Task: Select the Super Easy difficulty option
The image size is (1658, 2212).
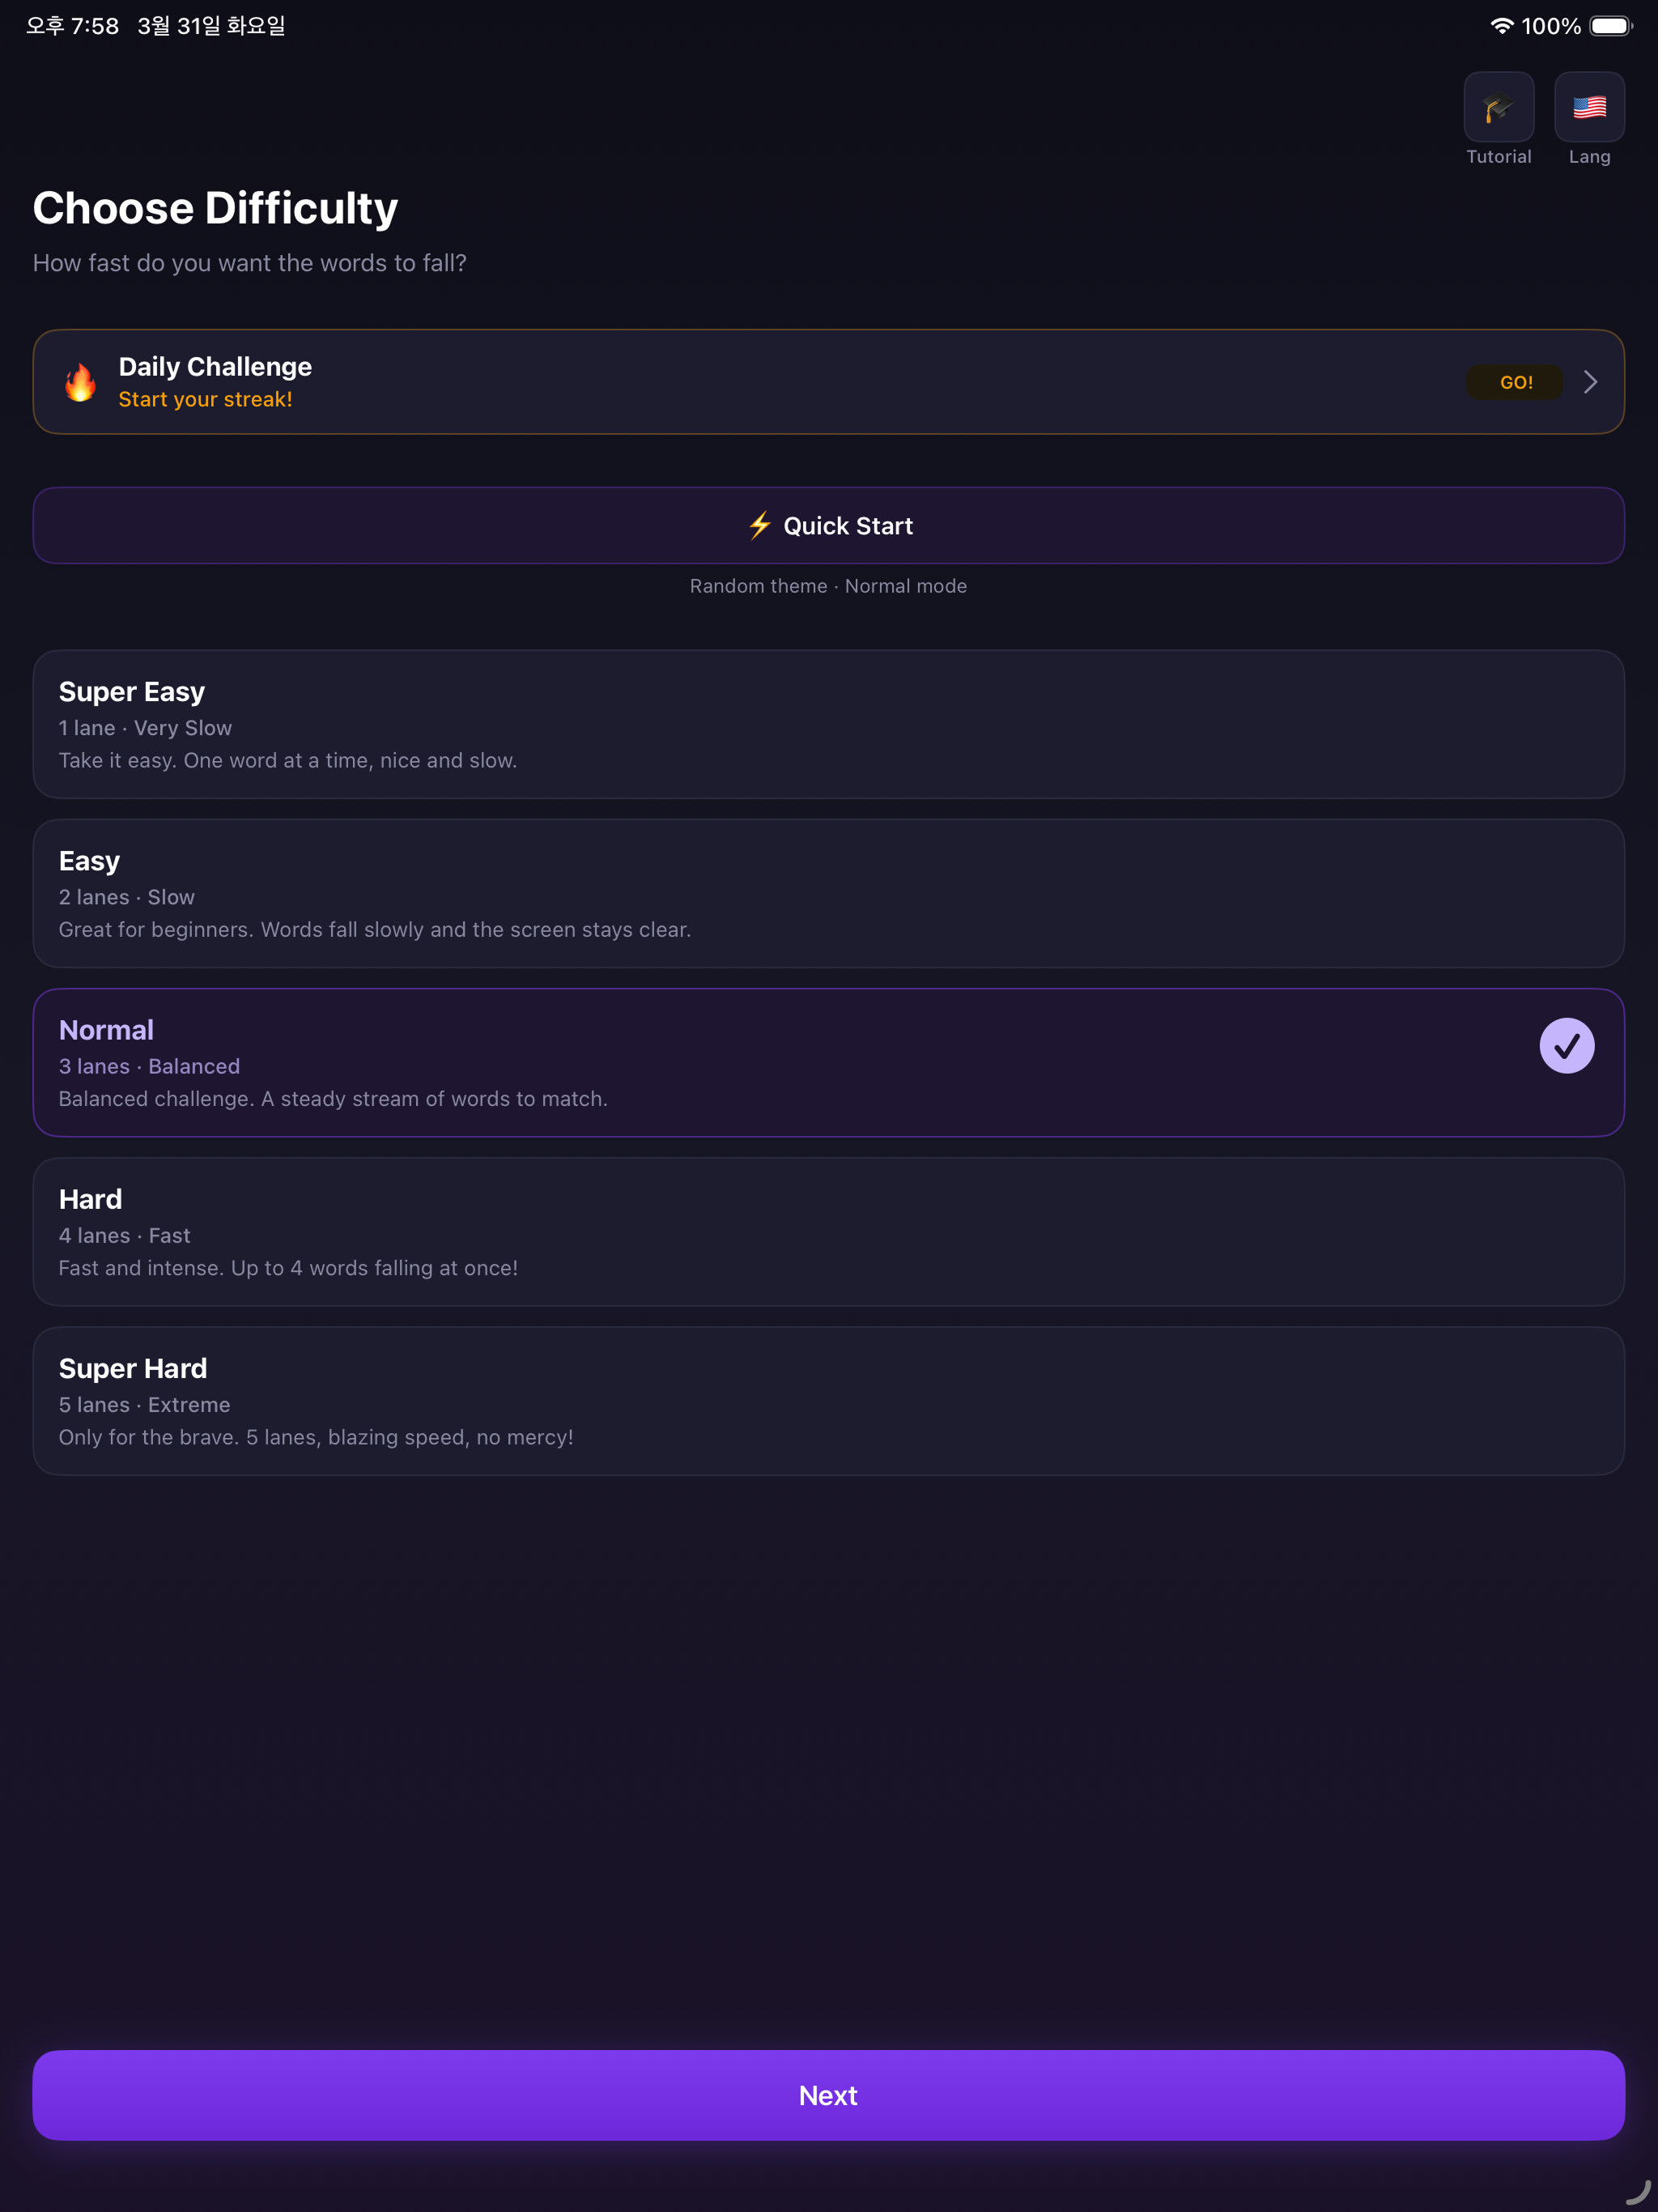Action: (828, 724)
